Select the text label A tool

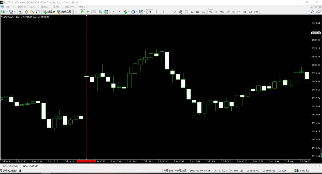click(192, 12)
